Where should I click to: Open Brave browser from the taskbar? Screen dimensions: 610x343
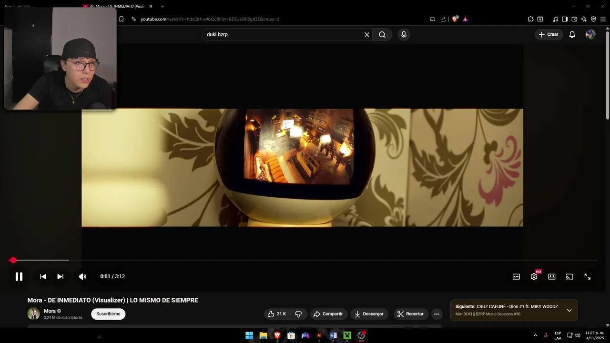coord(277,335)
